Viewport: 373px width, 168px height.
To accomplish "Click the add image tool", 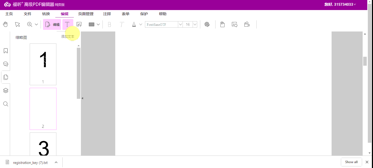I will 79,24.
